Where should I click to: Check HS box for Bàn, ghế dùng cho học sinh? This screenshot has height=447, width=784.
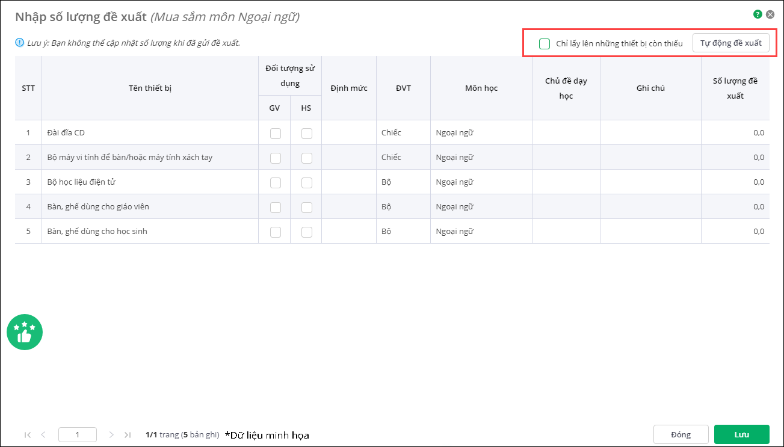307,232
